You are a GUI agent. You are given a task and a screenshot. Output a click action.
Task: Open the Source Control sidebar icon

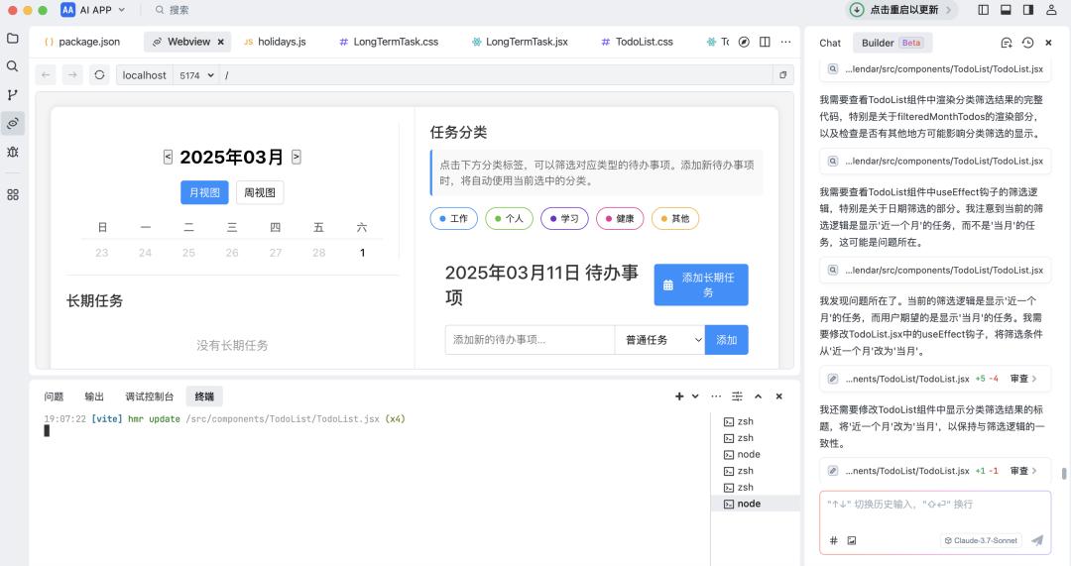tap(13, 95)
